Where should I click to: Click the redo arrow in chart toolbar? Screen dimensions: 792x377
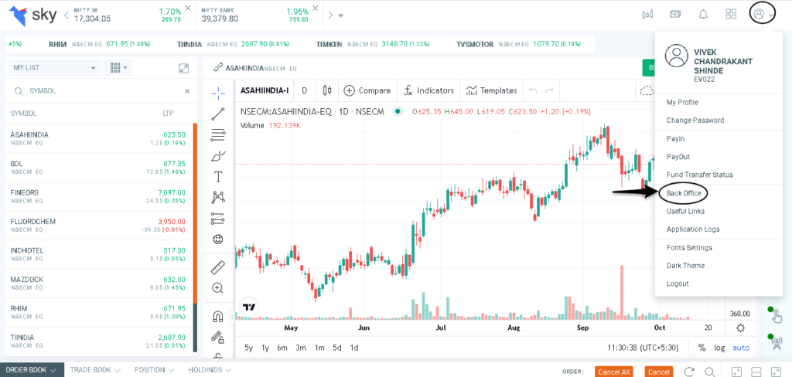tap(550, 90)
